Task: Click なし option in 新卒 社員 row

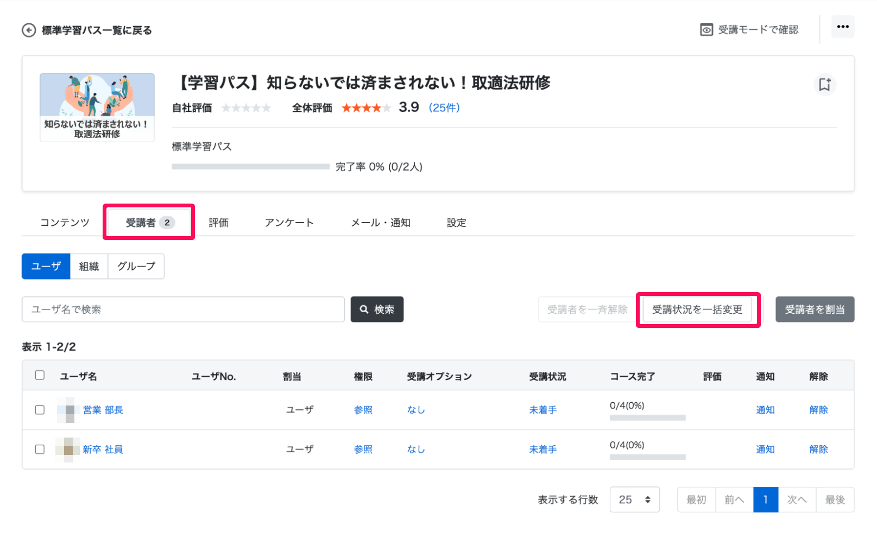Action: (x=416, y=449)
